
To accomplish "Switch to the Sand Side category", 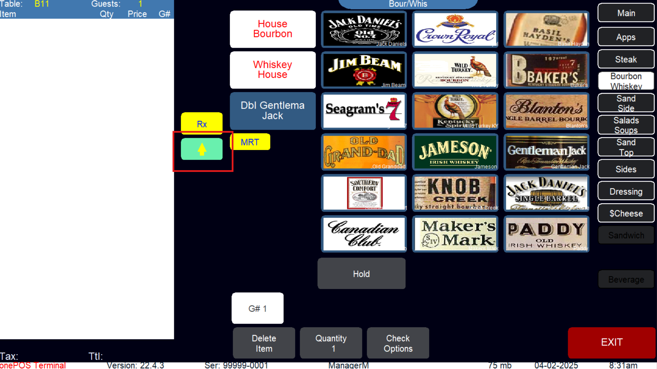I will coord(626,103).
